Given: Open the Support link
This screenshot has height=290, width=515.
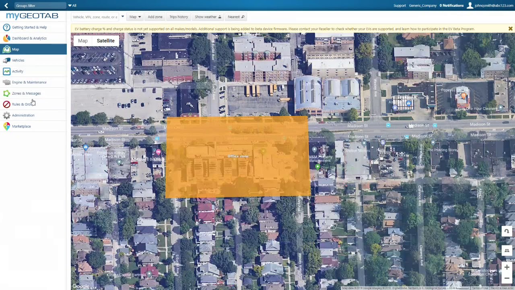Looking at the screenshot, I should 400,6.
